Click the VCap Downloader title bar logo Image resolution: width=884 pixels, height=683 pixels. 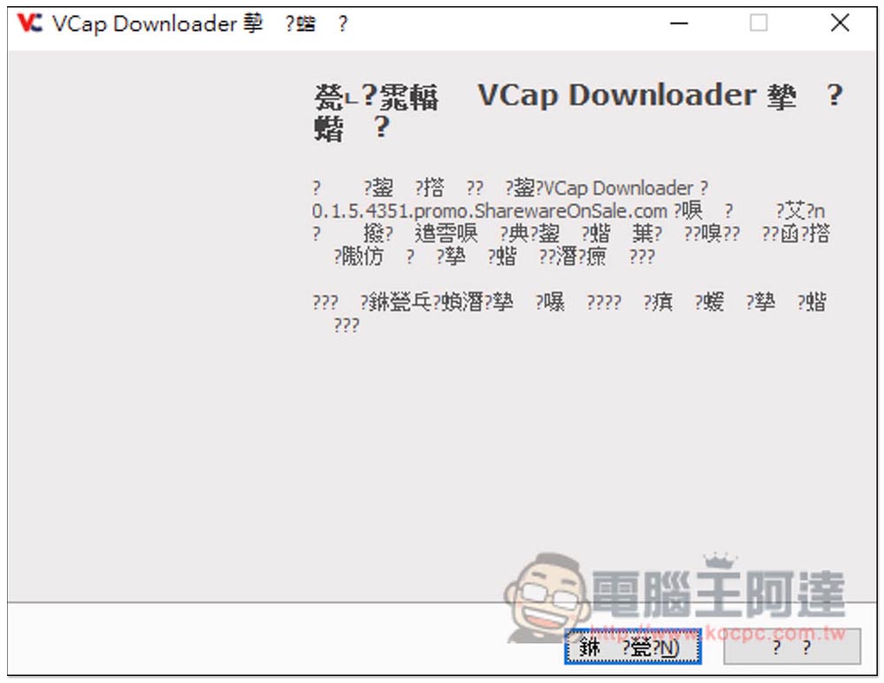tap(30, 23)
